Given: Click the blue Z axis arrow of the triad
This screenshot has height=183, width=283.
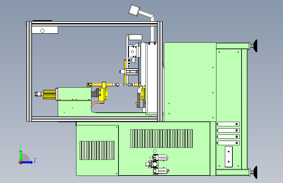Looking at the screenshot, I should point(27,162).
